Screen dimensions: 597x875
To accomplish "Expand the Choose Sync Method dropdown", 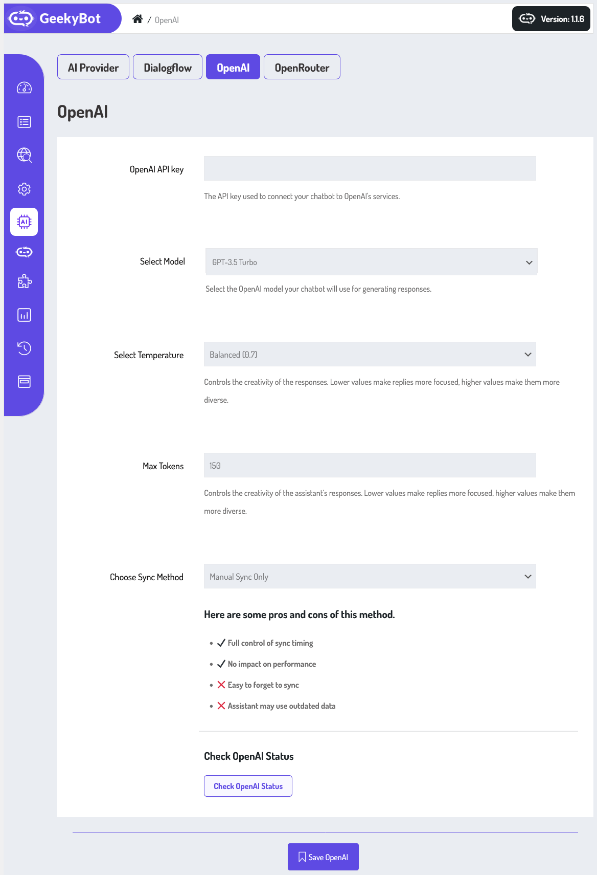I will (370, 577).
